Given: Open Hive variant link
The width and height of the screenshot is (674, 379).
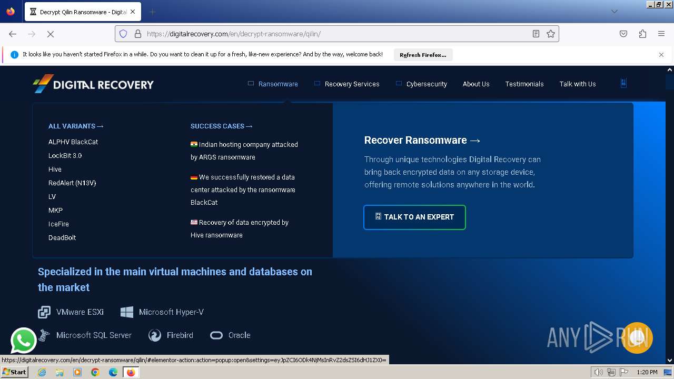Looking at the screenshot, I should point(55,169).
